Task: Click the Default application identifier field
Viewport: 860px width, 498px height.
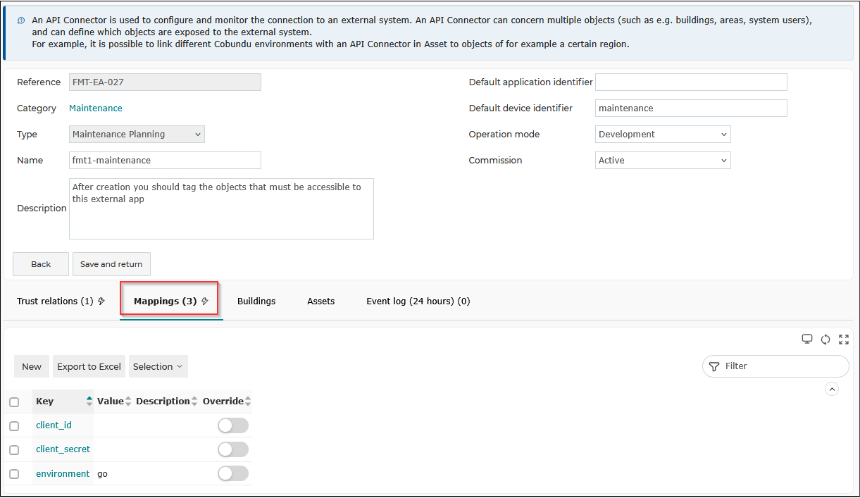Action: (x=691, y=82)
